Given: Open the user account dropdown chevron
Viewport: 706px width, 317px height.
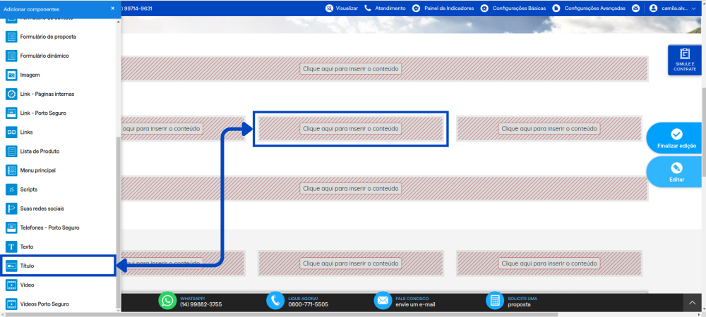Looking at the screenshot, I should [x=693, y=8].
